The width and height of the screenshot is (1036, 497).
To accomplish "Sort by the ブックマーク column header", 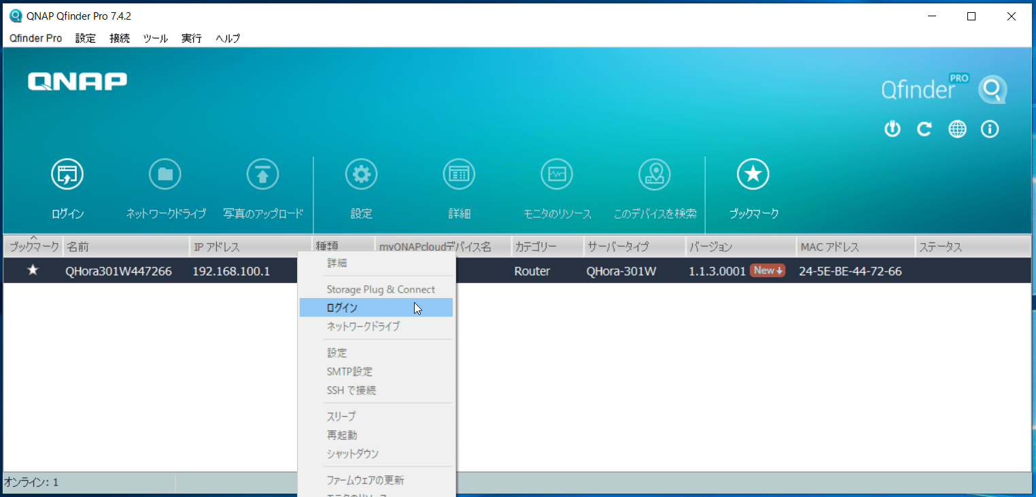I will 33,247.
